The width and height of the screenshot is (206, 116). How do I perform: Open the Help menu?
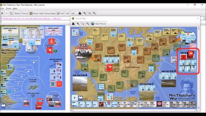coord(15,9)
